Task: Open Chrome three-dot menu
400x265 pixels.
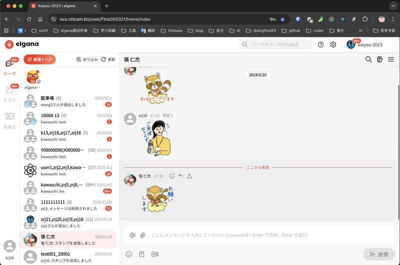Action: tap(393, 19)
